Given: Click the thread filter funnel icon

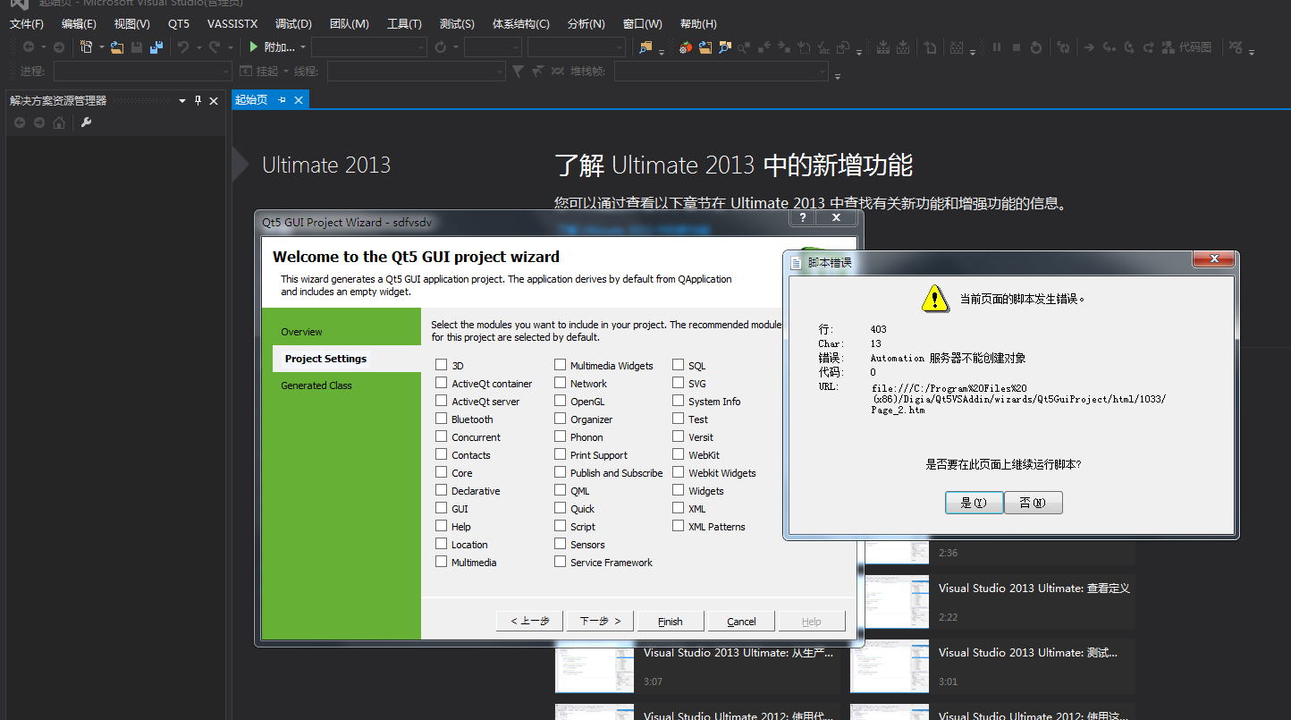Looking at the screenshot, I should [517, 71].
